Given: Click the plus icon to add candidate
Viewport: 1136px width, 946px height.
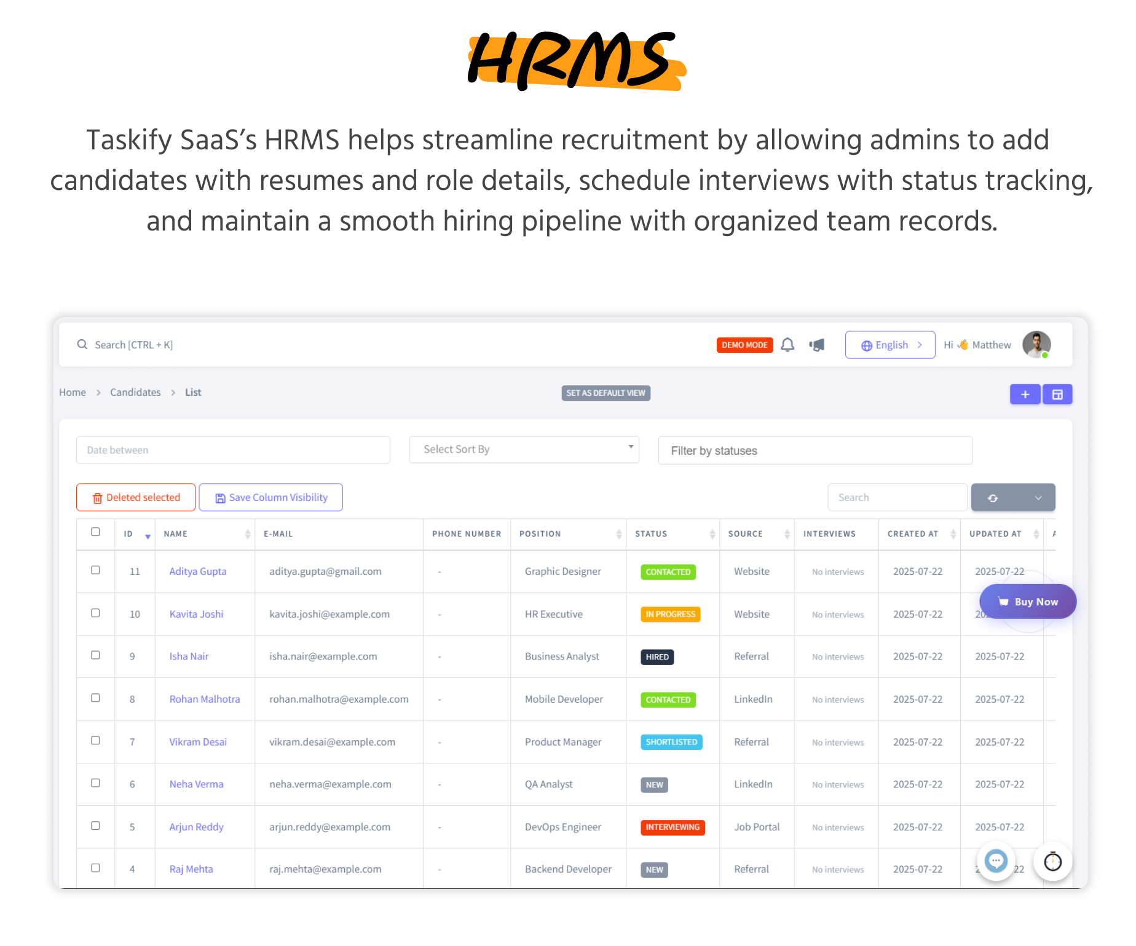Looking at the screenshot, I should tap(1025, 395).
